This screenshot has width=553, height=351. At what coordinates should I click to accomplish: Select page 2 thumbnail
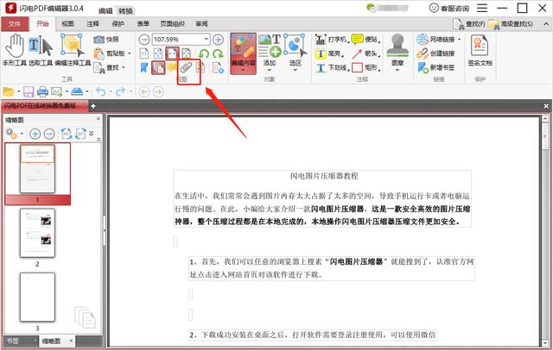click(x=37, y=233)
